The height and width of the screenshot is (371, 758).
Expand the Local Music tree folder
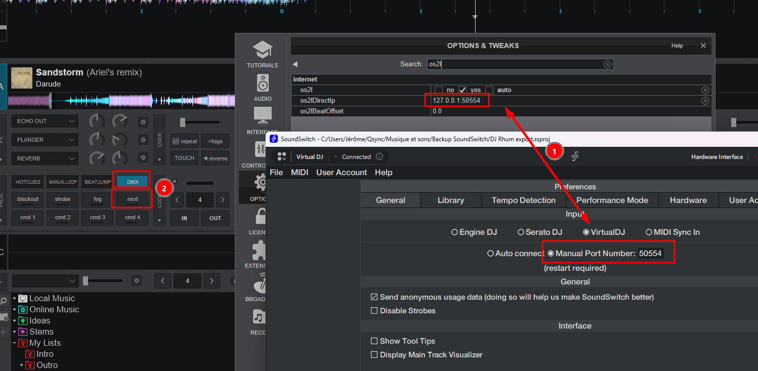coord(15,299)
